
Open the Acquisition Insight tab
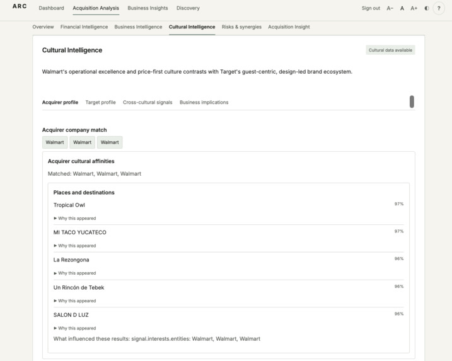(x=289, y=27)
